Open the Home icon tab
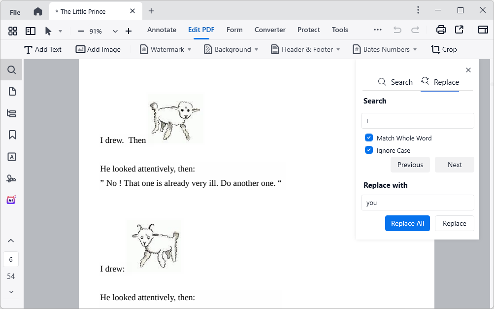The height and width of the screenshot is (309, 494). 38,11
